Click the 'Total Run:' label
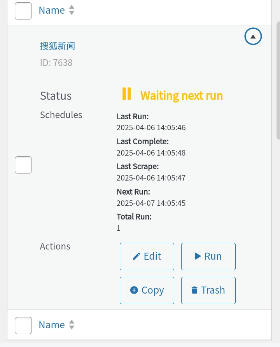This screenshot has width=280, height=347. click(x=134, y=217)
